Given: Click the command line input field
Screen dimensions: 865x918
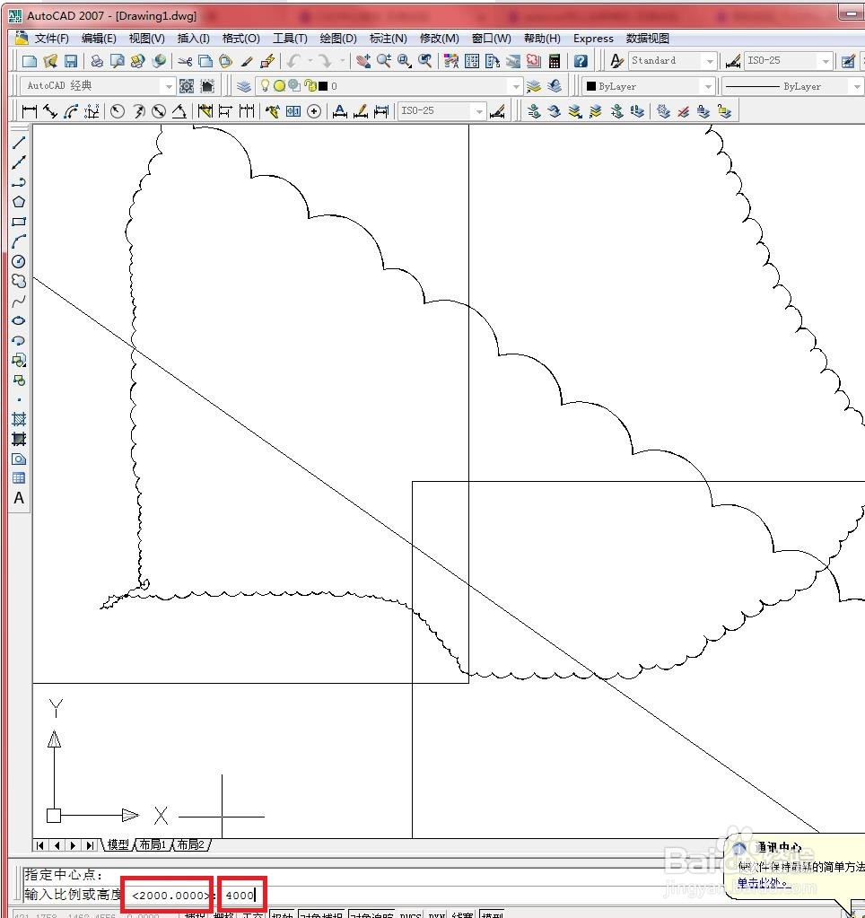Looking at the screenshot, I should click(439, 896).
